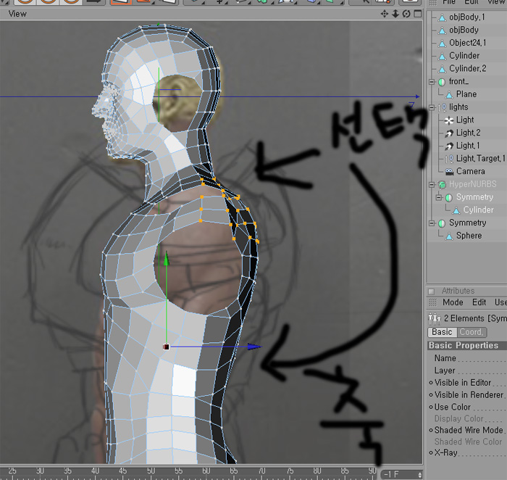Select the Camera object icon

coord(449,172)
